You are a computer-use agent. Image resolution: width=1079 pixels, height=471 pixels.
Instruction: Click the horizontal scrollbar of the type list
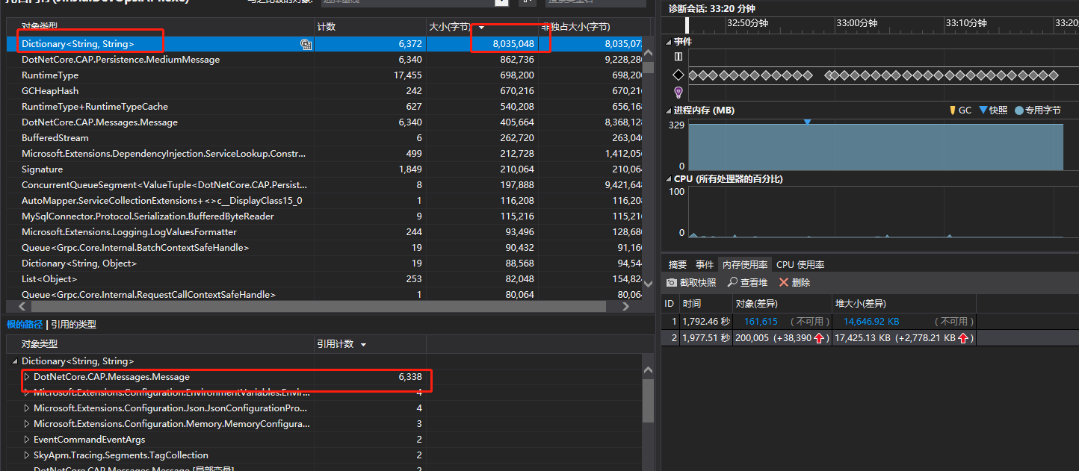tap(318, 307)
